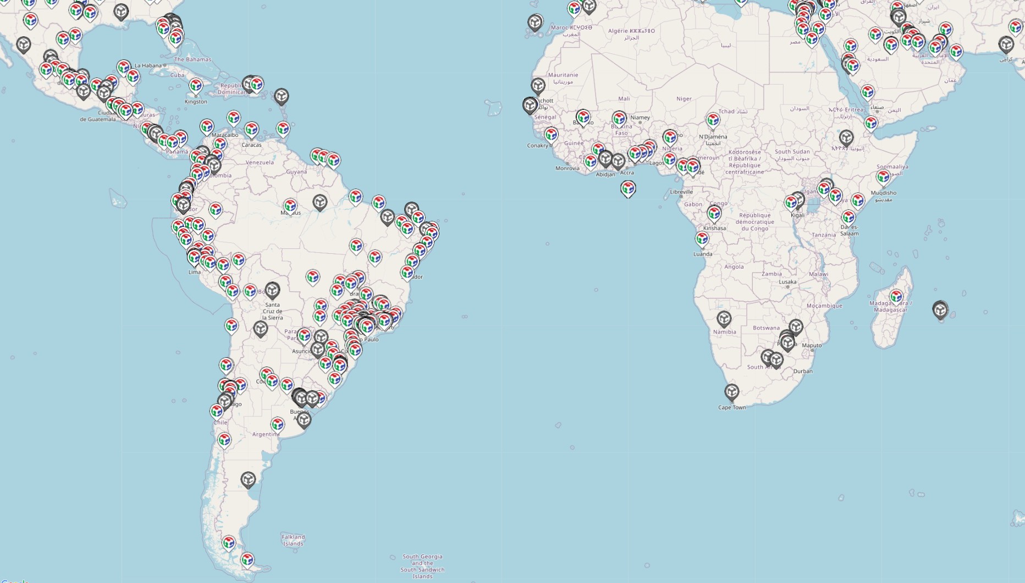This screenshot has width=1025, height=583.
Task: Select the colored marker above Luanda
Action: pos(702,238)
